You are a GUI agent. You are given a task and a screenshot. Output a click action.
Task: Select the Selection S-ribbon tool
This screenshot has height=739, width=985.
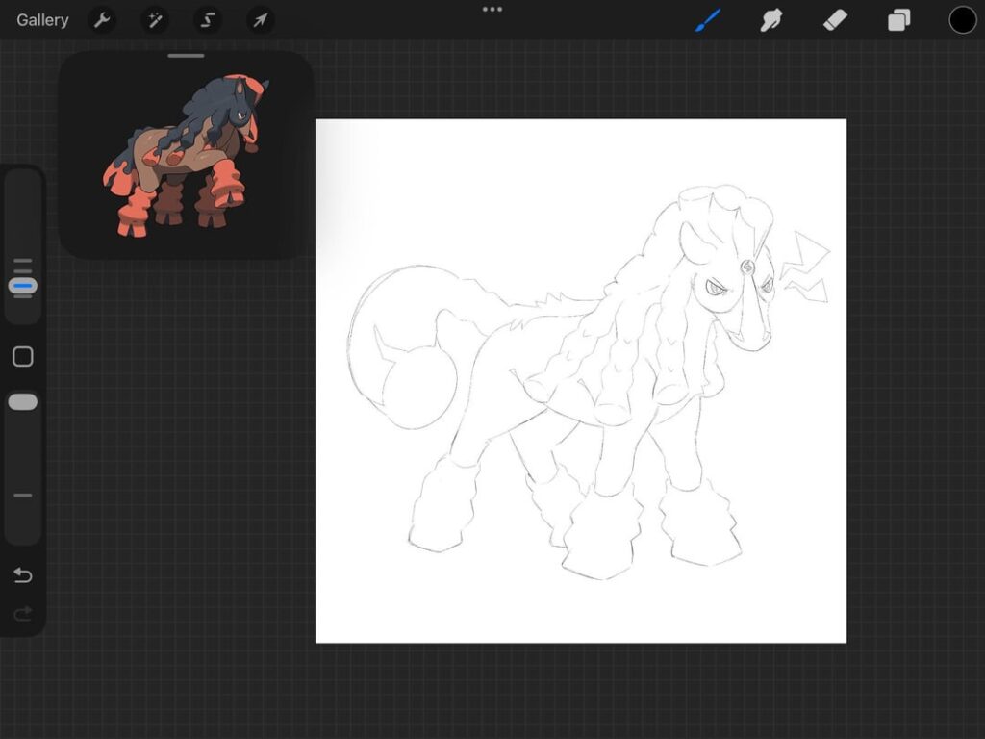coord(208,20)
